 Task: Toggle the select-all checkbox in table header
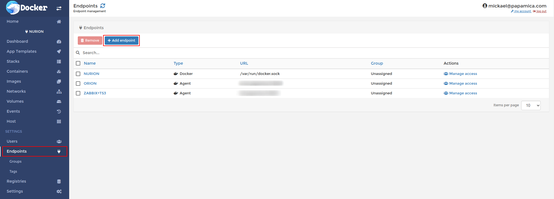[x=78, y=63]
